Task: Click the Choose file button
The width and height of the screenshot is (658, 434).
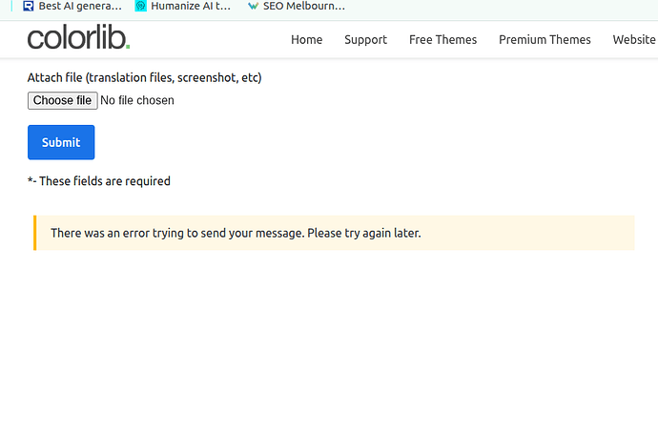Action: coord(63,101)
